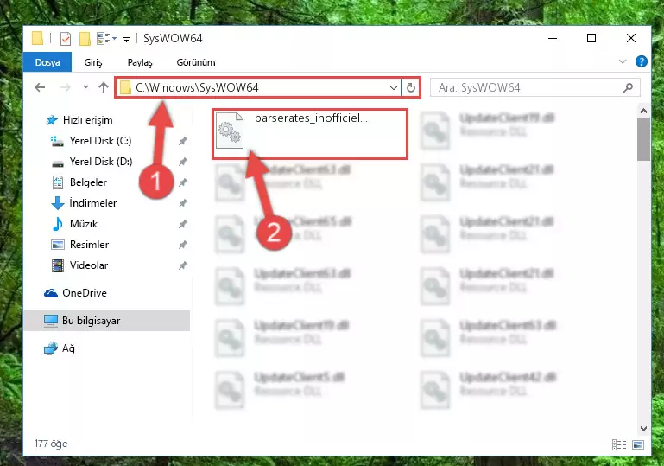Image resolution: width=664 pixels, height=466 pixels.
Task: Click the folder icon inside address bar
Action: coord(125,88)
